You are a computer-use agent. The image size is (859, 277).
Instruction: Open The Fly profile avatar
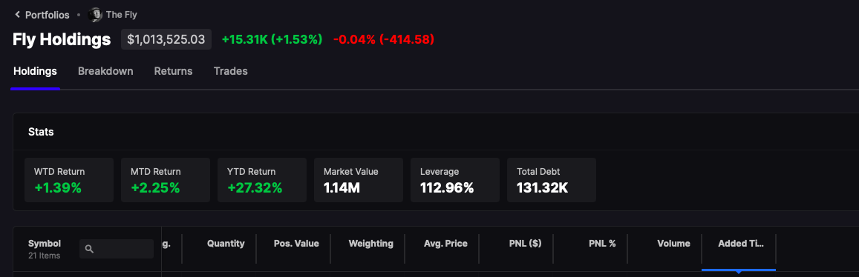click(95, 15)
